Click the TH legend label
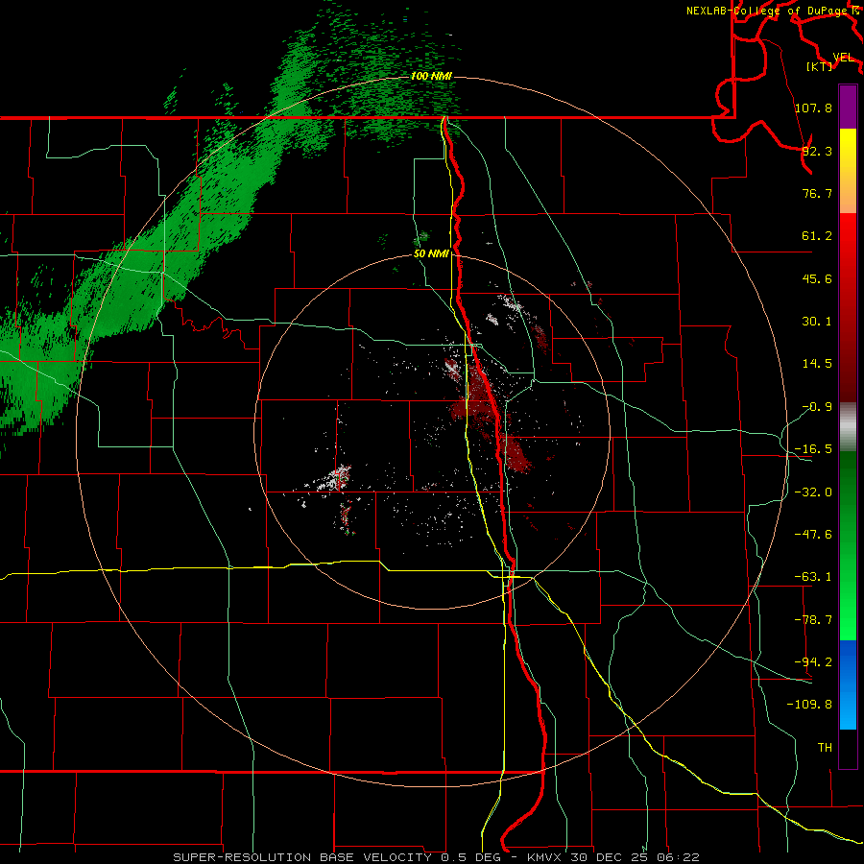The height and width of the screenshot is (864, 864). (825, 748)
